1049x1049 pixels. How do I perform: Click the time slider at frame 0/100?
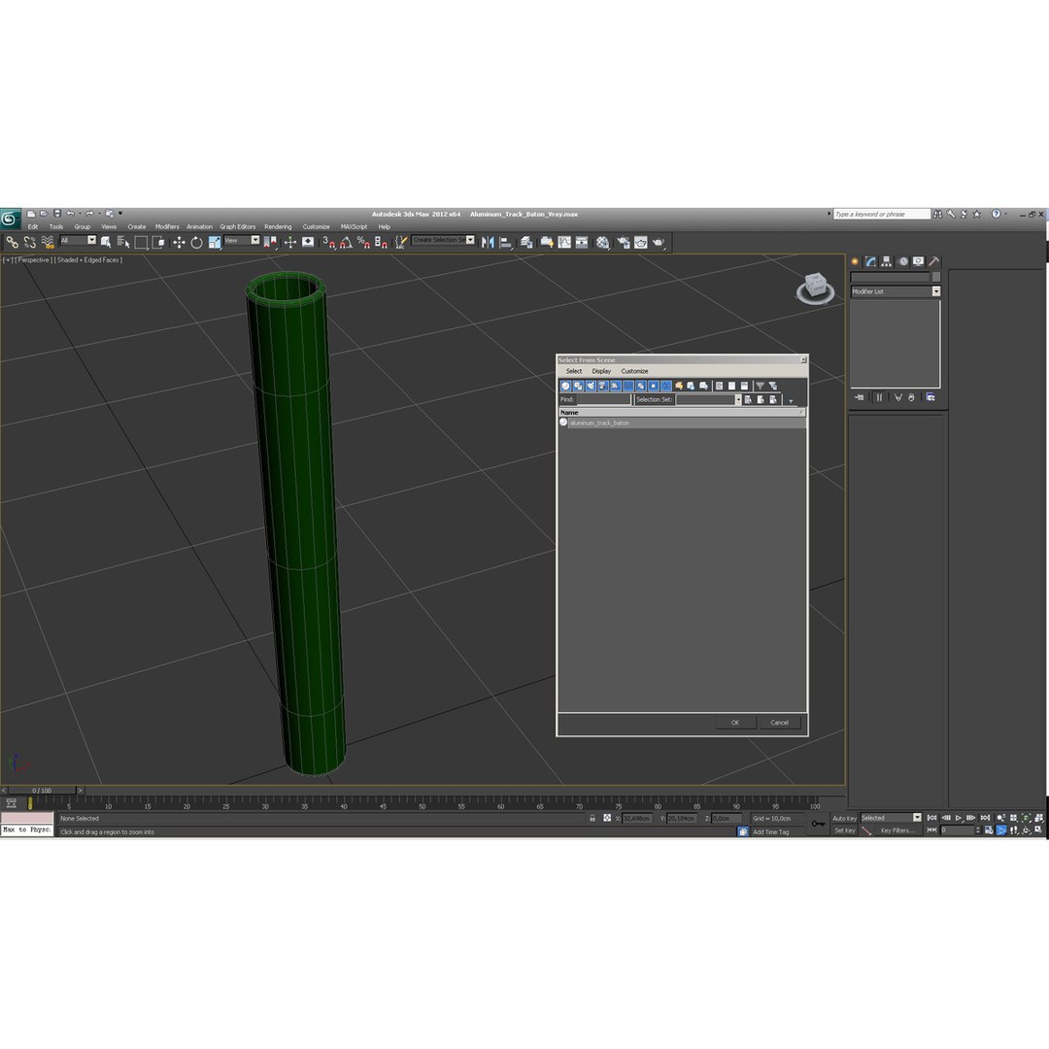point(42,791)
